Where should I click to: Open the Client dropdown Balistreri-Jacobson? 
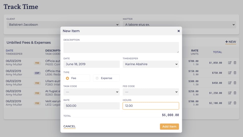pos(63,25)
